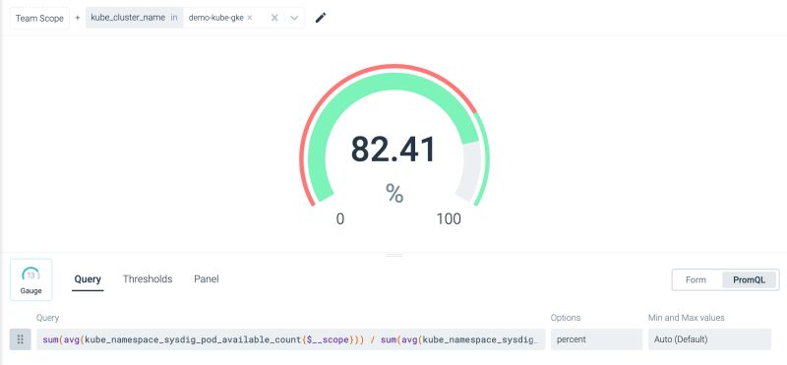
Task: Expand the cluster name values dropdown
Action: tap(294, 18)
